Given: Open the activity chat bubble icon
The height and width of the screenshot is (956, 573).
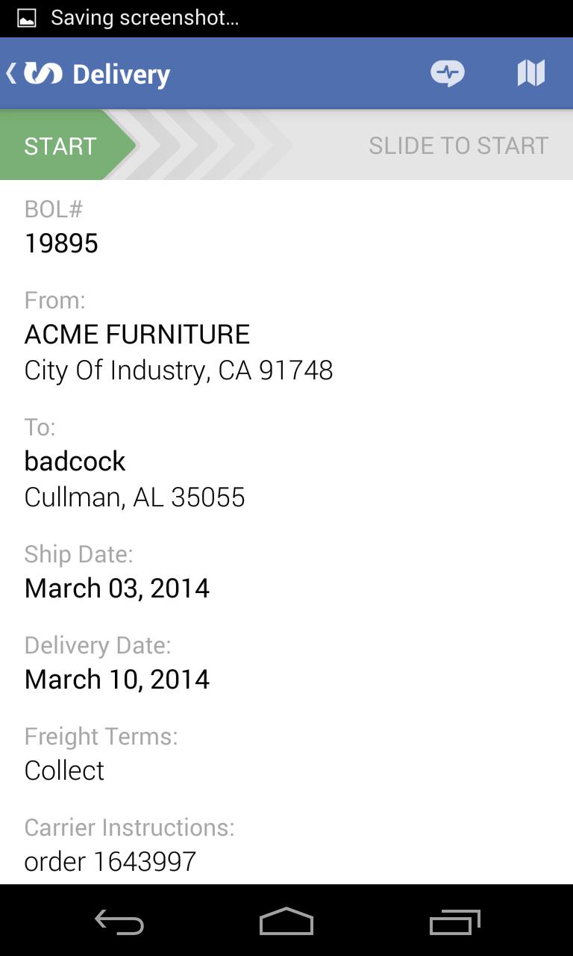Looking at the screenshot, I should 447,73.
